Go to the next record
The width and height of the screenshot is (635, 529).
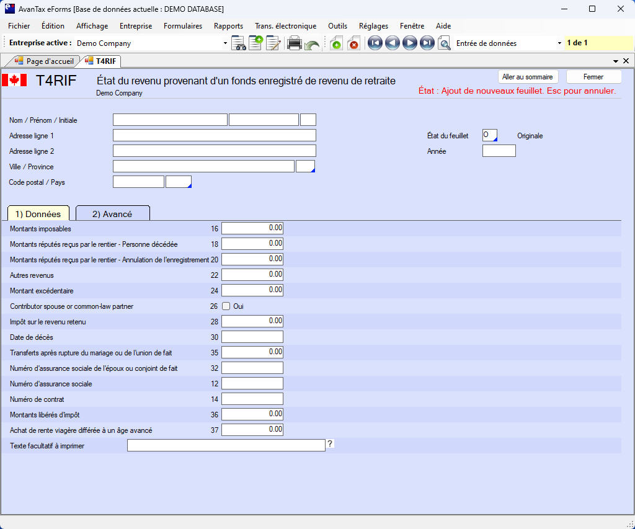(x=409, y=43)
